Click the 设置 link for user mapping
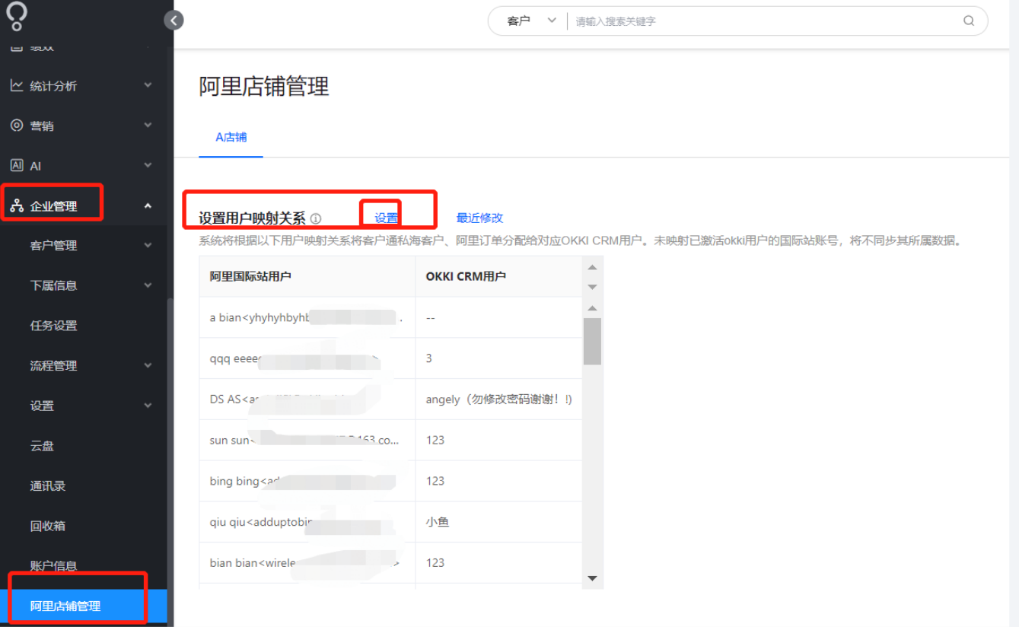1019x627 pixels. [387, 218]
